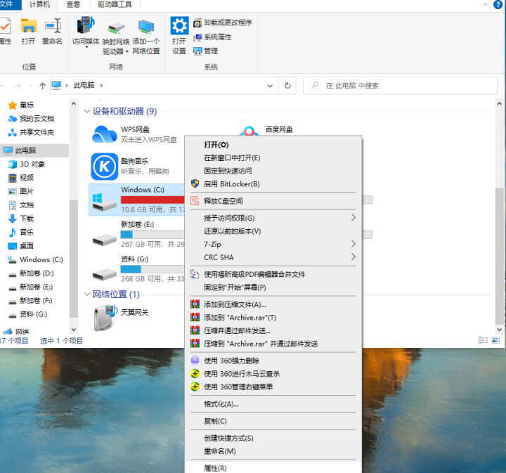506x473 pixels.
Task: Open 酷狗音乐 app icon
Action: pyautogui.click(x=104, y=167)
